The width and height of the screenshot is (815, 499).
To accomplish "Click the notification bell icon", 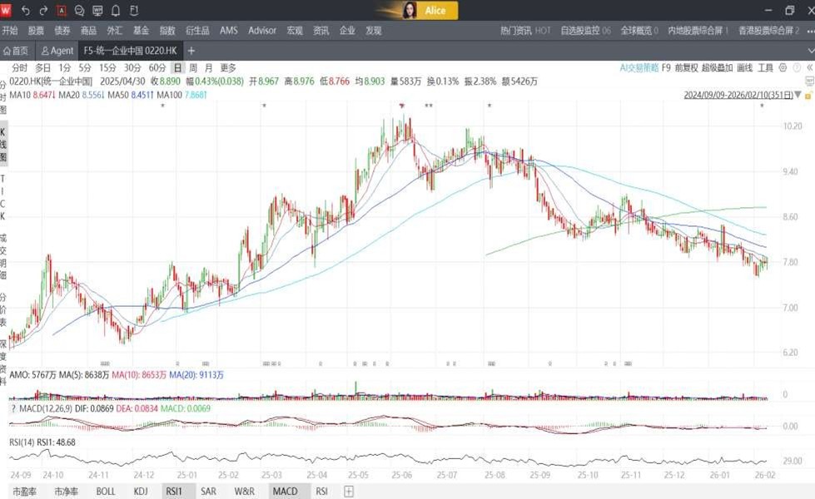I will [115, 11].
